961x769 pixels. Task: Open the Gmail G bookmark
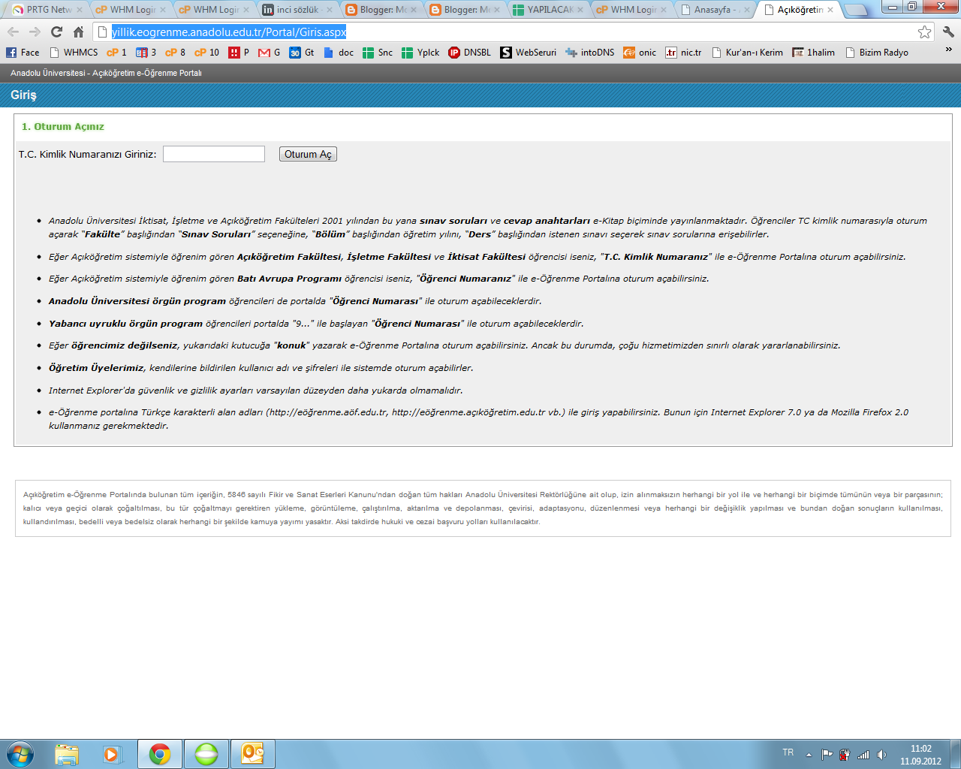269,53
